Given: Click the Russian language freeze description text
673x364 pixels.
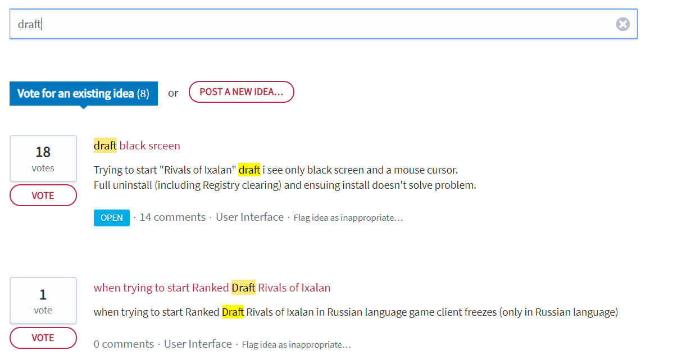Looking at the screenshot, I should [x=356, y=312].
